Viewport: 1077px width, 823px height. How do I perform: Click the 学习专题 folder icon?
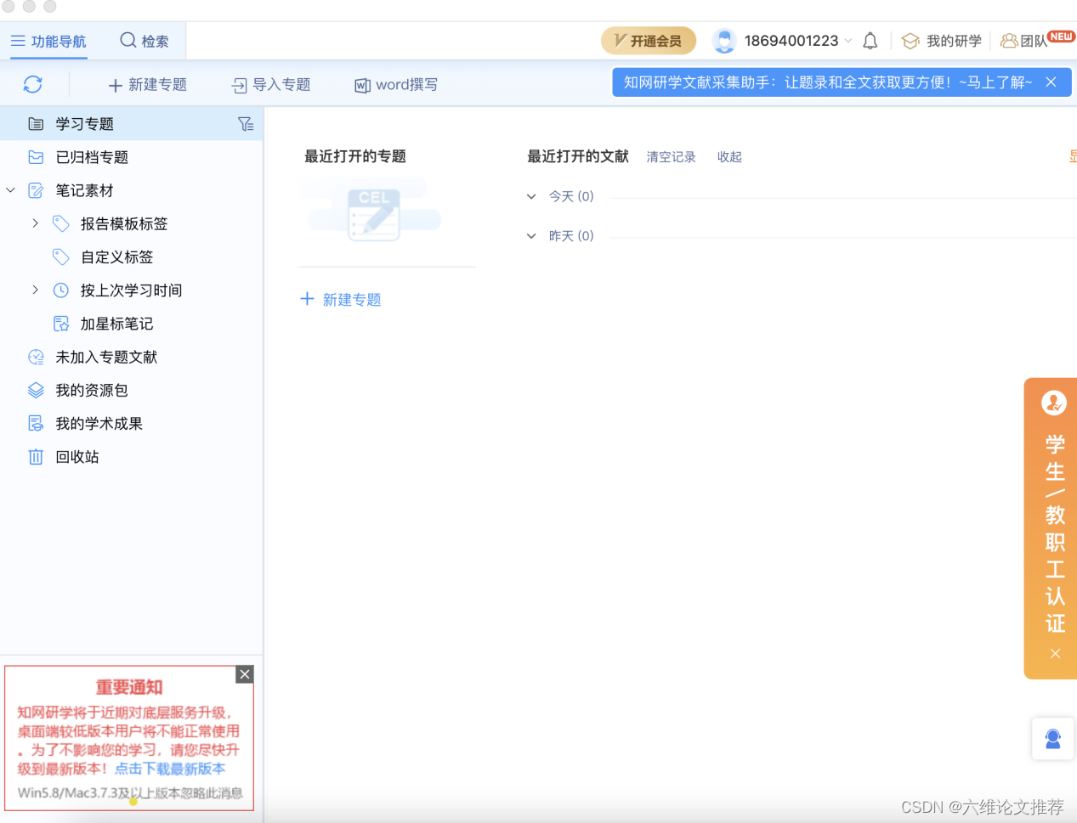coord(36,124)
